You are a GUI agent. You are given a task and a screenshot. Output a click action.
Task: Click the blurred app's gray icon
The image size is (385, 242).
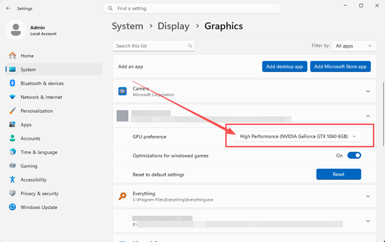point(122,116)
